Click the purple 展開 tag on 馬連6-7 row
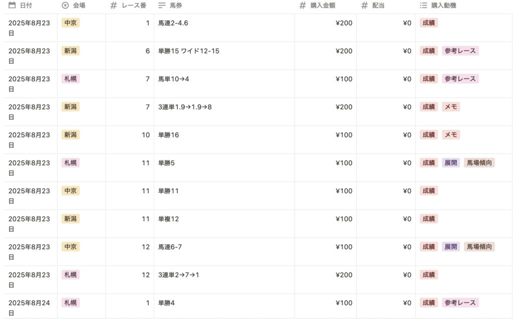This screenshot has height=319, width=513. (450, 247)
